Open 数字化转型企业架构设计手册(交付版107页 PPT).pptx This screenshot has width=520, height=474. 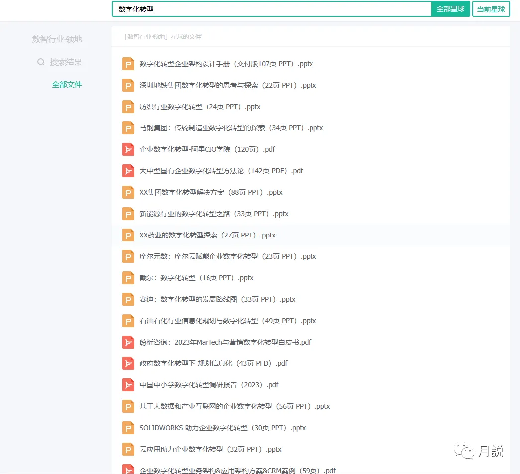pos(226,64)
